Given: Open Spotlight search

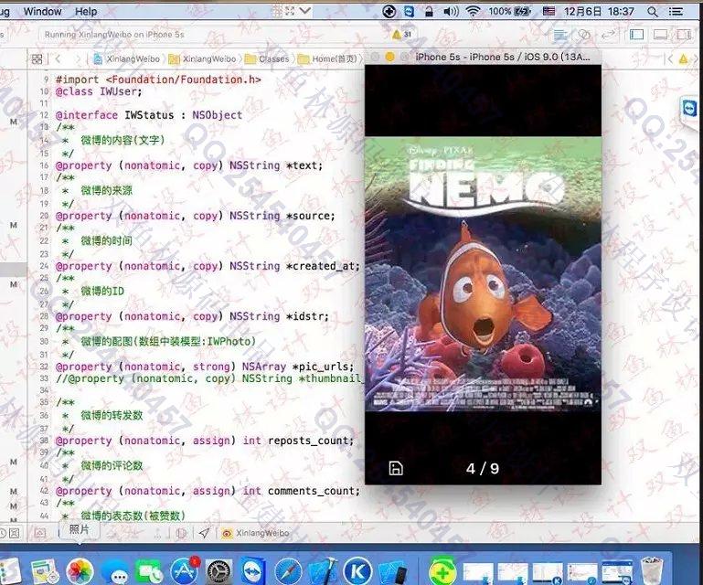Looking at the screenshot, I should (x=653, y=11).
